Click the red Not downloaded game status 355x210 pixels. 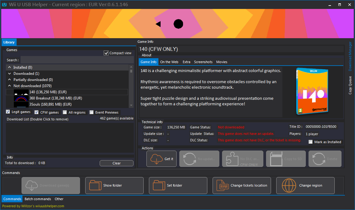click(231, 127)
